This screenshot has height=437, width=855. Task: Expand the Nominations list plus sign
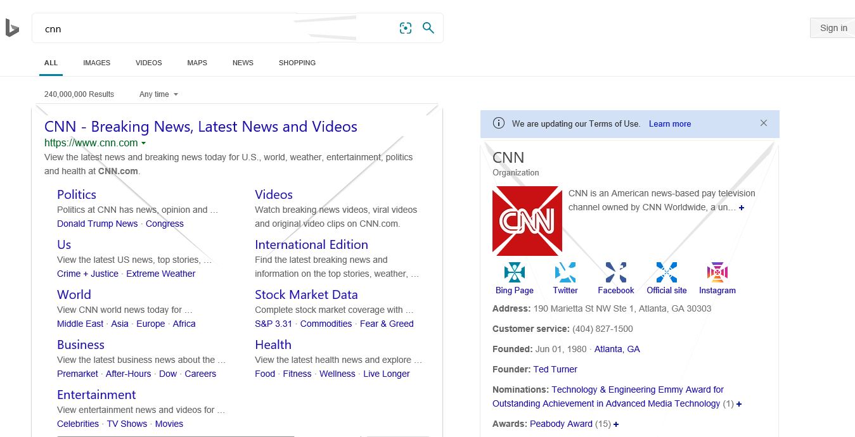pos(739,404)
